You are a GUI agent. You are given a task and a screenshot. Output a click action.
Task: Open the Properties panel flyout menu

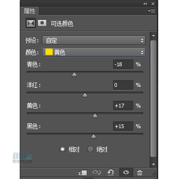[x=152, y=11]
